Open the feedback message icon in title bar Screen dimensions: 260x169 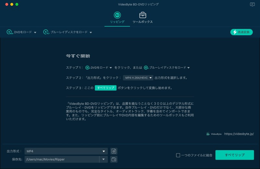(x=252, y=5)
